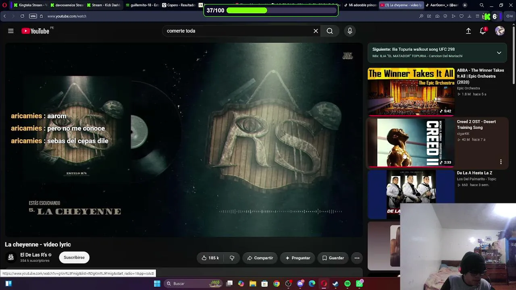Open the De La A Hasta La Z thumbnail
516x290 pixels.
(x=411, y=194)
